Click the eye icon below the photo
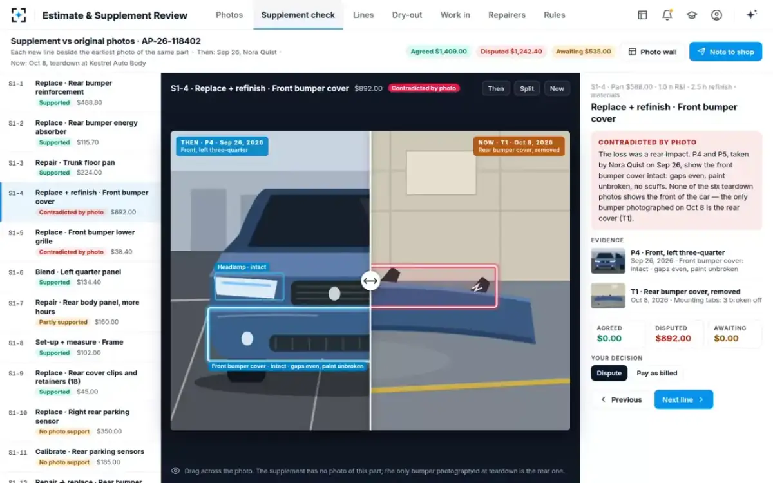 (175, 471)
